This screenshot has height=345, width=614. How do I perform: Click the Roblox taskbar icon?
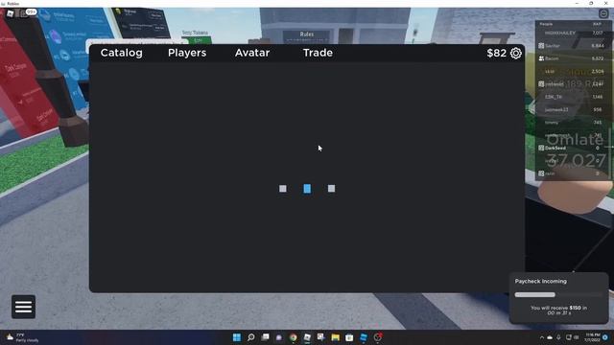click(x=307, y=337)
